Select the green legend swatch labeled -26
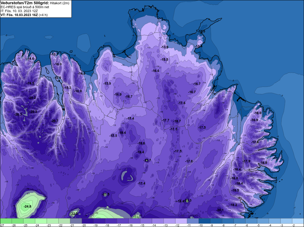This screenshot has width=304, height=227. [18, 221]
